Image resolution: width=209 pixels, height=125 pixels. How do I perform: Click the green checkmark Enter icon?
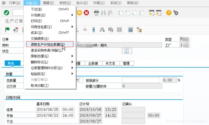pyautogui.click(x=6, y=13)
